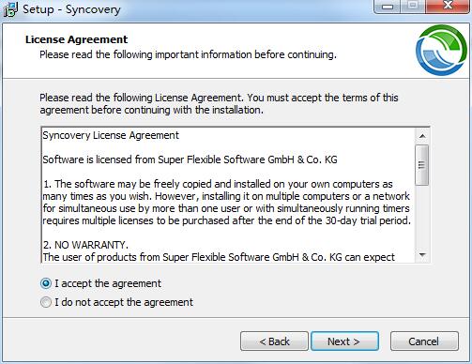472x364 pixels.
Task: Click the 'I accept the agreement' label text
Action: (108, 283)
